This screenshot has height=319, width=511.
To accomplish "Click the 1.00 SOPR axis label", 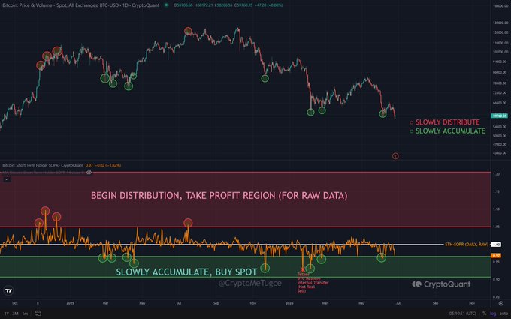I will (496, 245).
